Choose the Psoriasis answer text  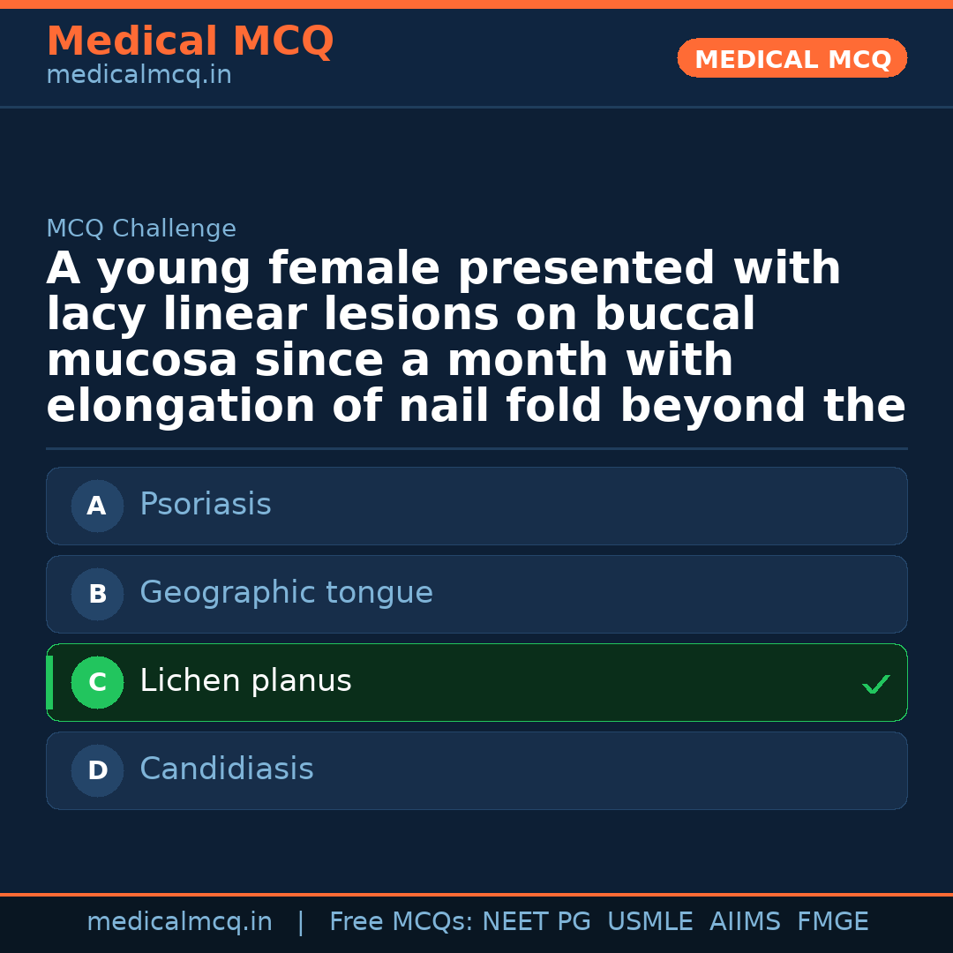(206, 505)
